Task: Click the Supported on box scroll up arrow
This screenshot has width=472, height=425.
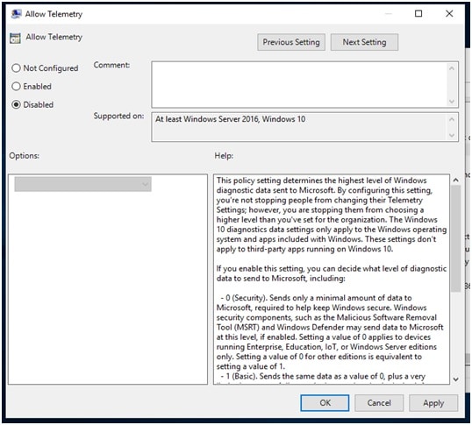Action: 452,119
